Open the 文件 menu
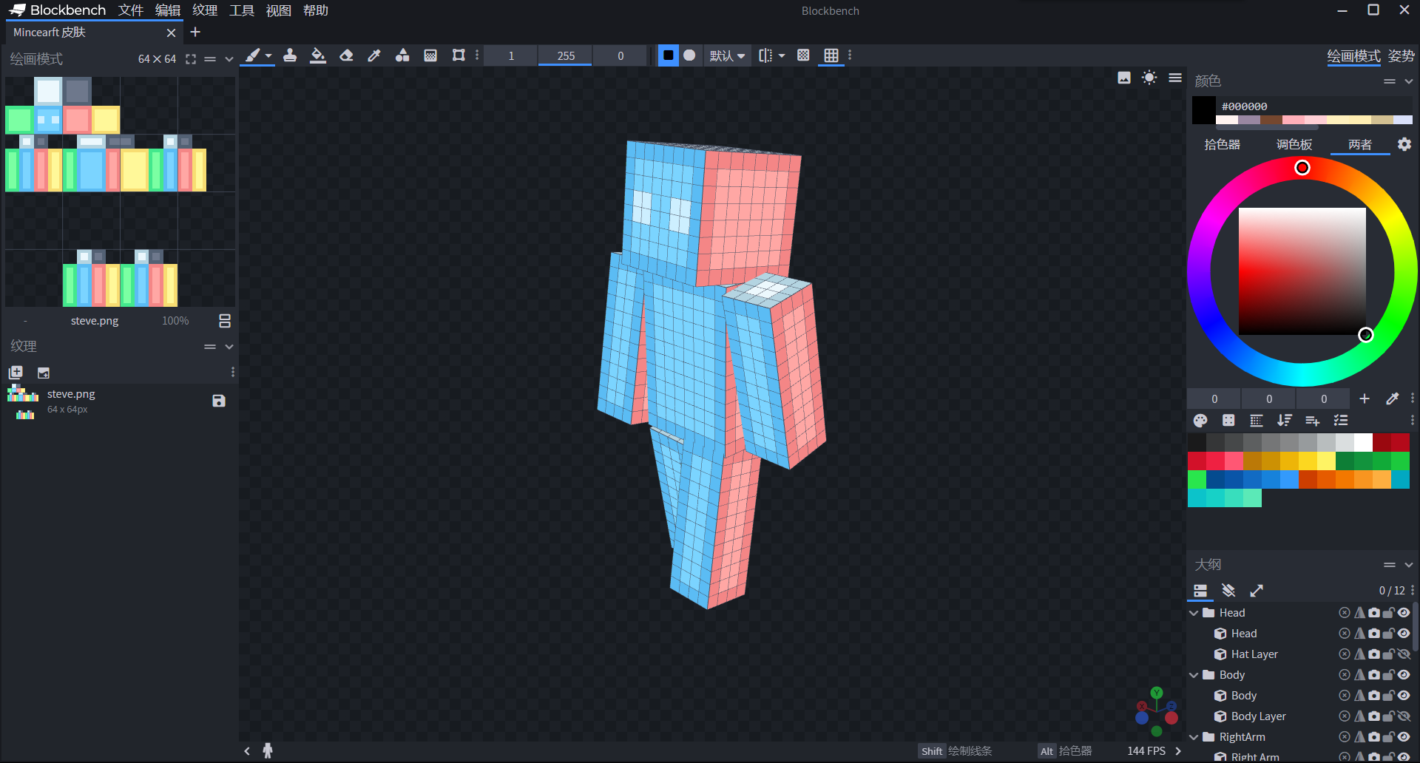 coord(131,10)
